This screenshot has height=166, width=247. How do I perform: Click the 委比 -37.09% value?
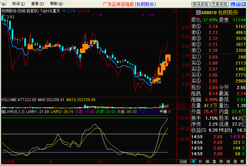tap(209, 20)
